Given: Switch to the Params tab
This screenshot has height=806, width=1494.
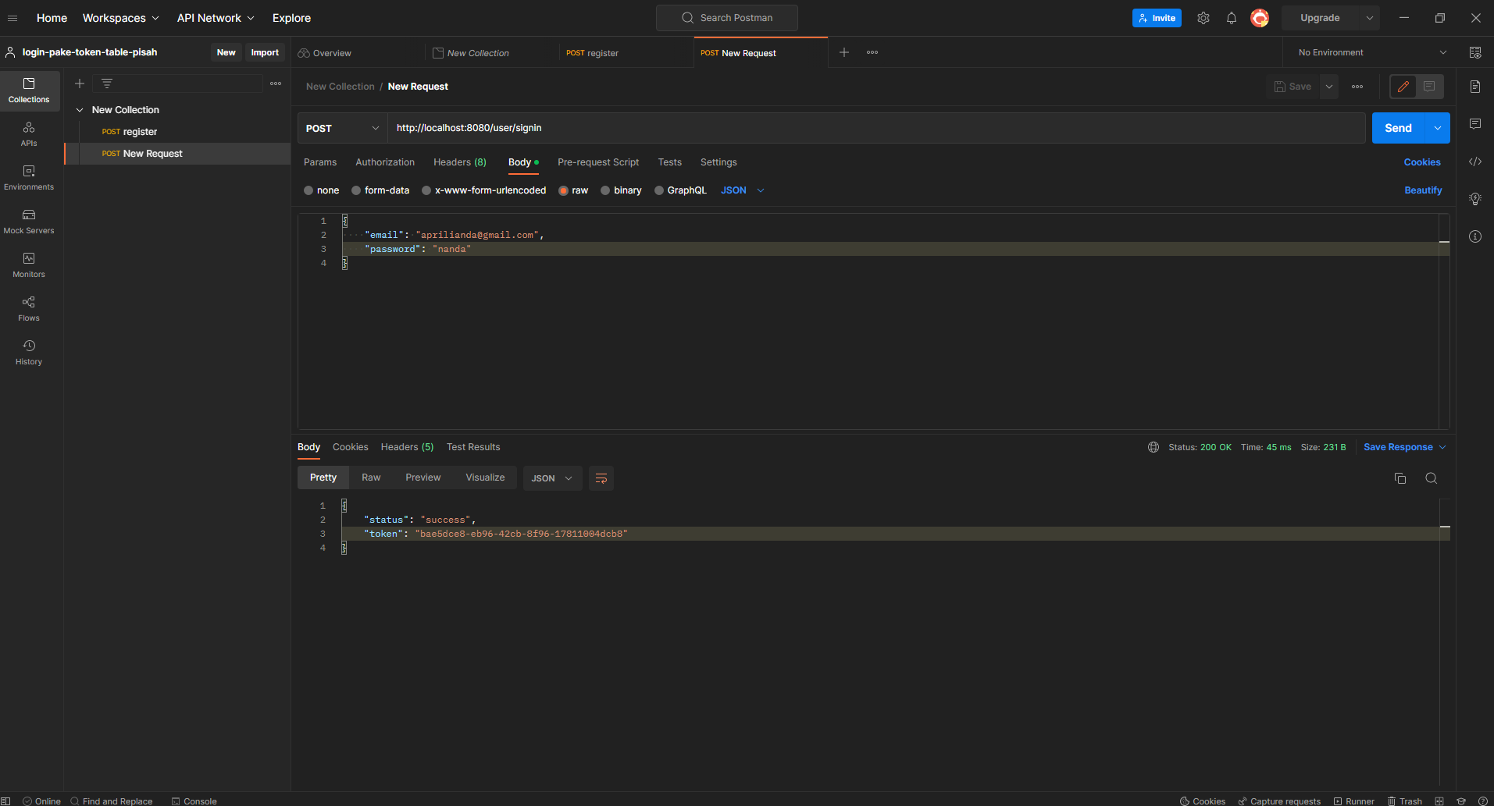Looking at the screenshot, I should pyautogui.click(x=320, y=162).
